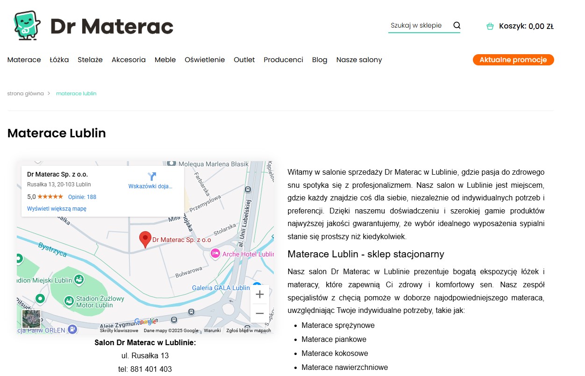585x376 pixels.
Task: Click Wskazówki dojazdu link on map
Action: (x=150, y=186)
